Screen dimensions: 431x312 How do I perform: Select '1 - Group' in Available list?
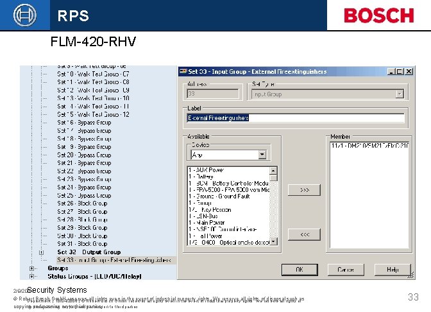[x=200, y=203]
